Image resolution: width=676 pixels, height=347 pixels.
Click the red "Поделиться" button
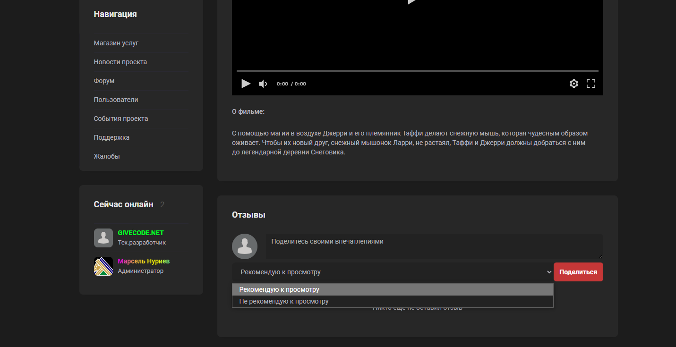pos(578,272)
